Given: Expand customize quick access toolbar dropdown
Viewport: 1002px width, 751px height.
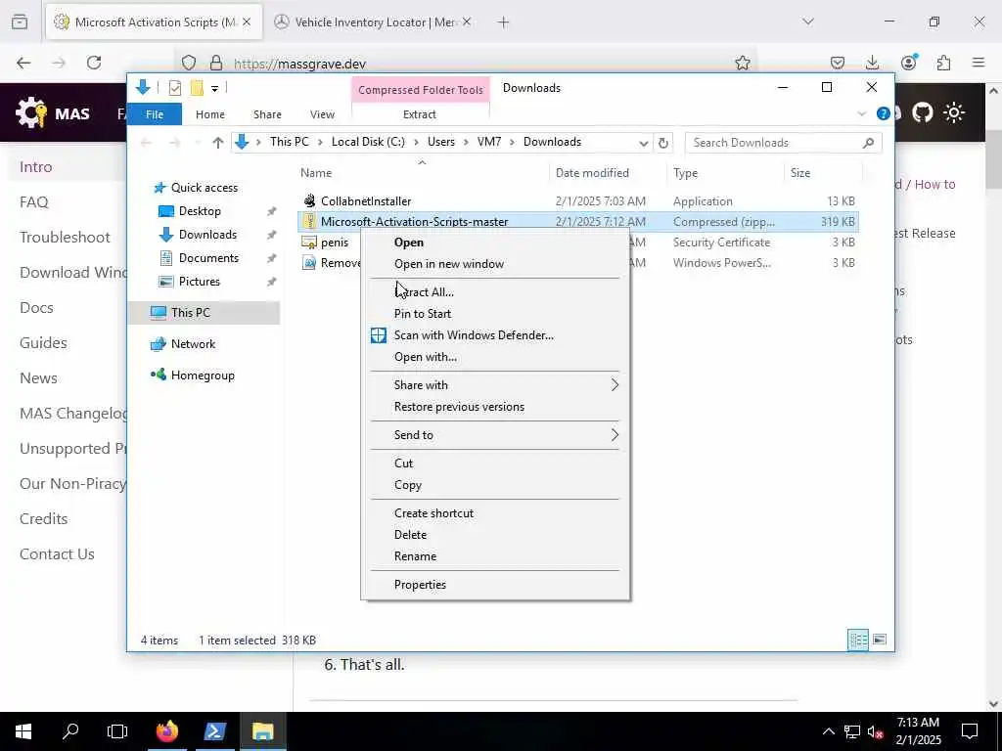Looking at the screenshot, I should [x=214, y=89].
